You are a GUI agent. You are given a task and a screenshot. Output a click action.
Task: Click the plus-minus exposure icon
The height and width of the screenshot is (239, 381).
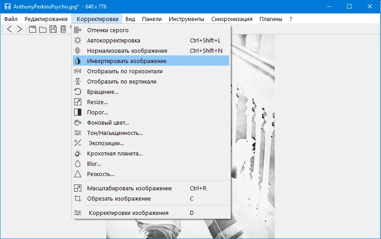78,143
